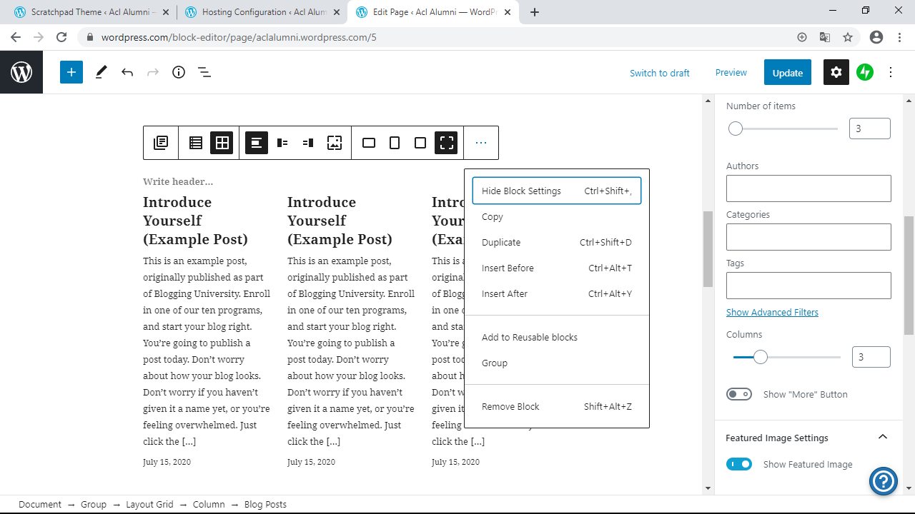
Task: Select list view layout icon in block toolbar
Action: pos(196,143)
